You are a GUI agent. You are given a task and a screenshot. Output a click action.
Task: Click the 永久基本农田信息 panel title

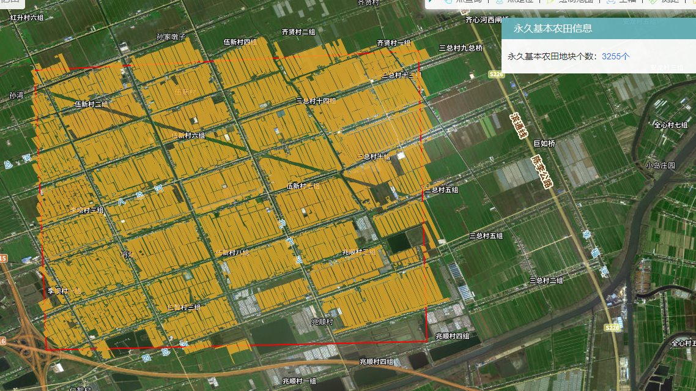coord(553,28)
